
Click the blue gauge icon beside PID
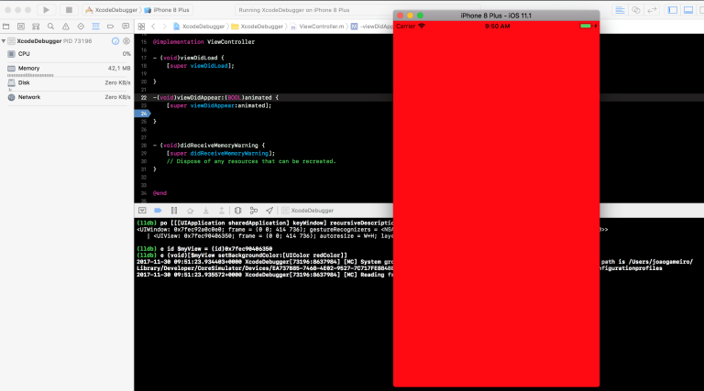point(115,41)
